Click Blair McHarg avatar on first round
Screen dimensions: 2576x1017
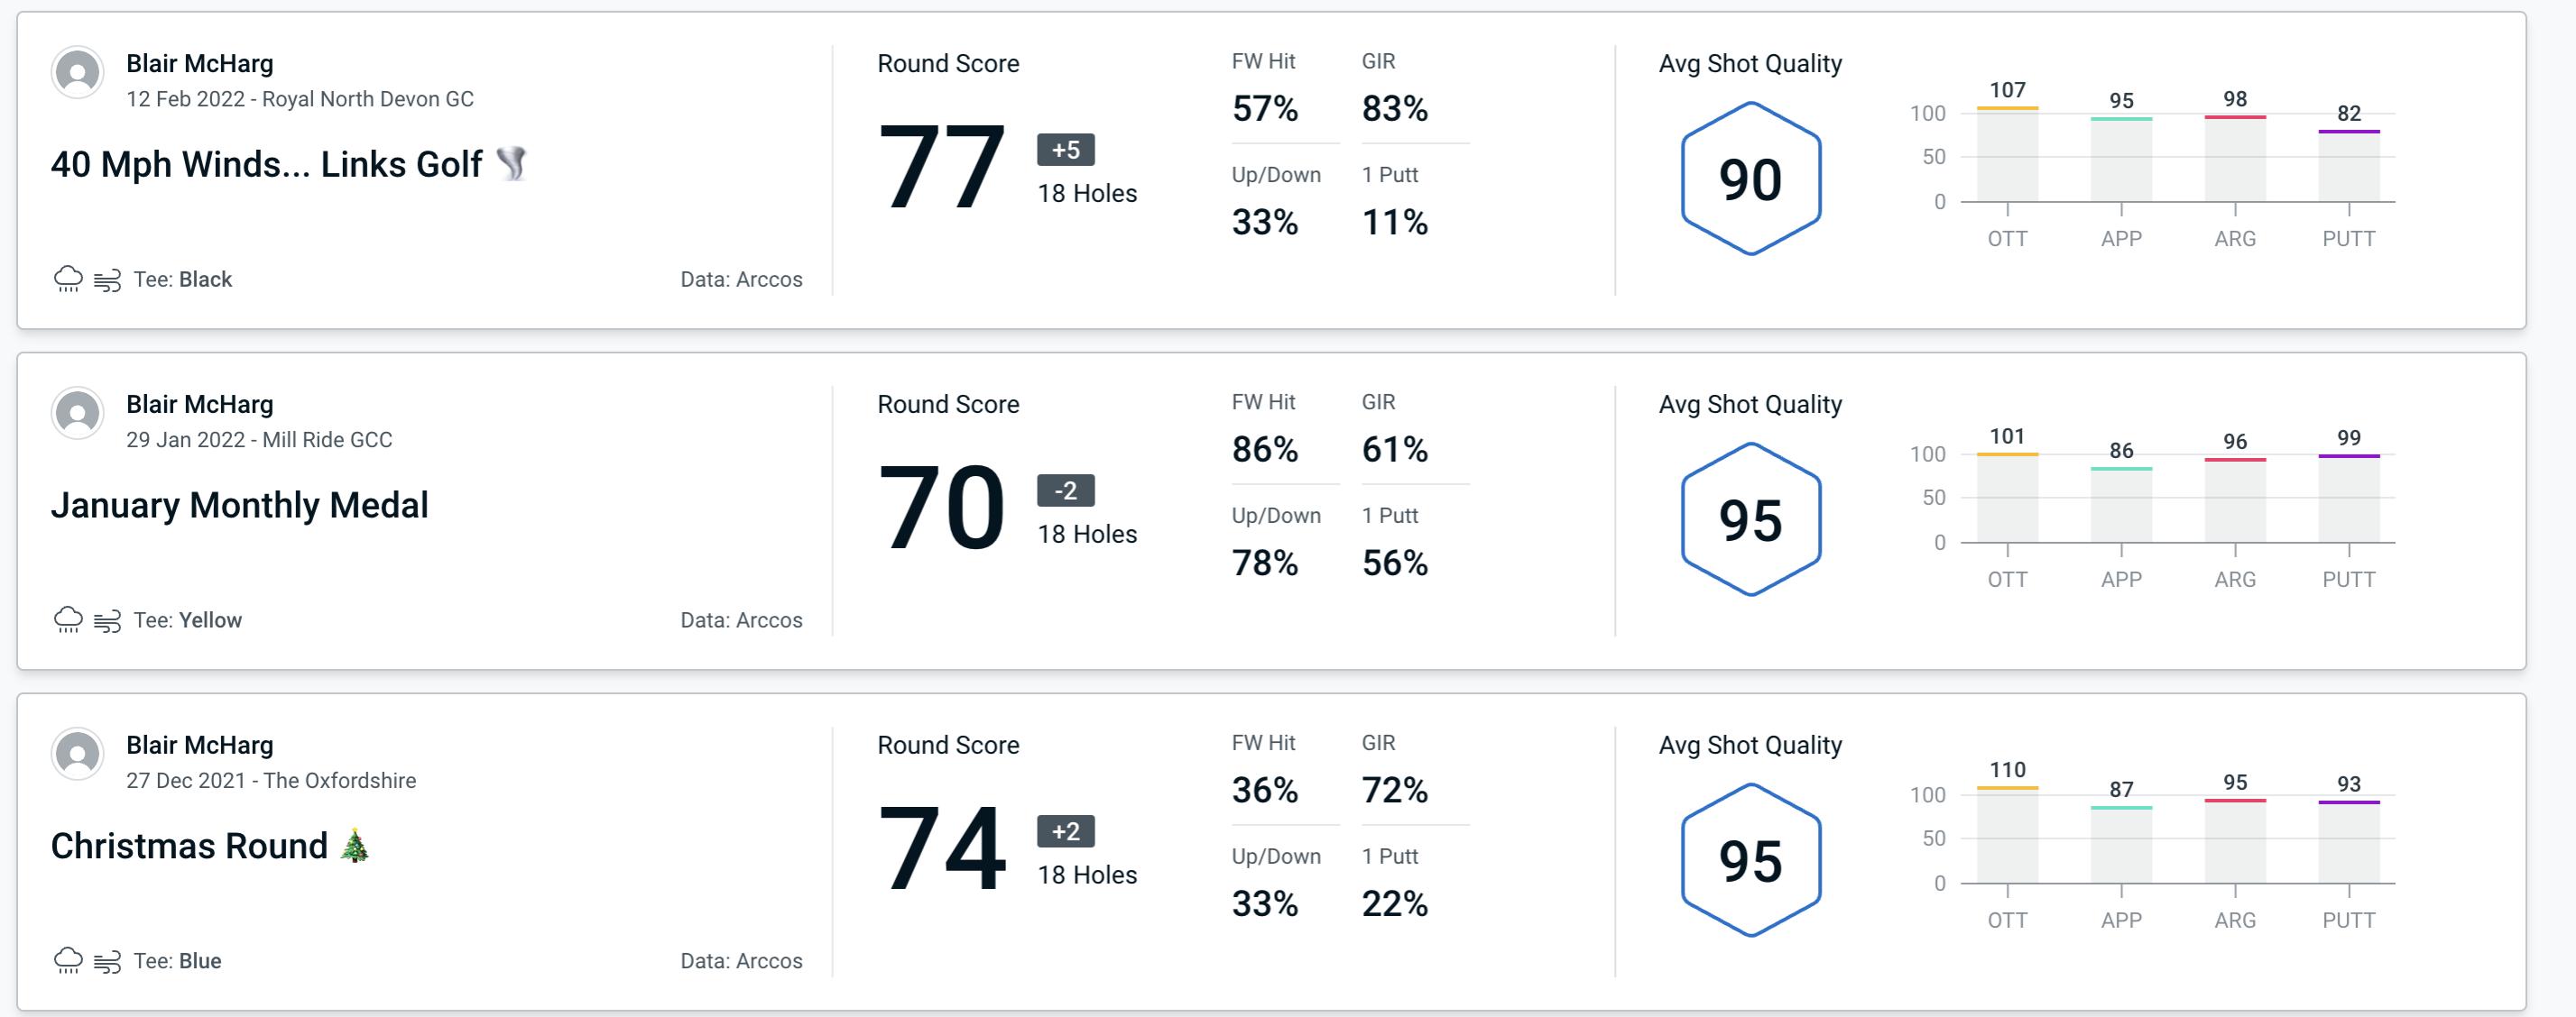click(78, 66)
